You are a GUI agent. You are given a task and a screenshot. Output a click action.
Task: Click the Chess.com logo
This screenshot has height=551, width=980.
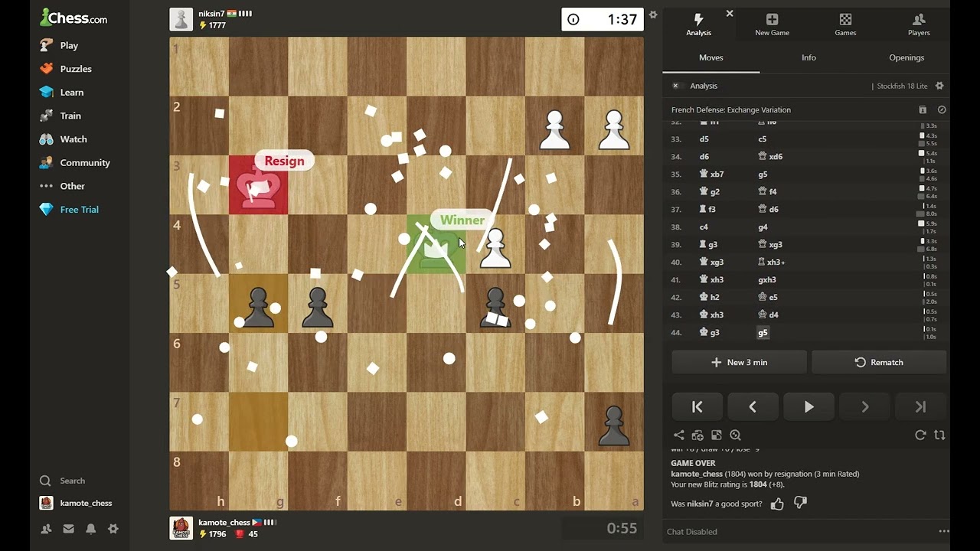click(x=73, y=17)
